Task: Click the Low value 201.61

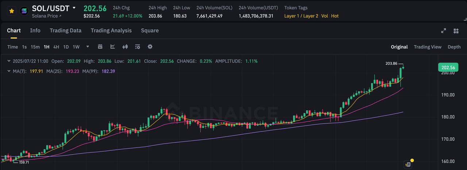Action: [x=134, y=61]
